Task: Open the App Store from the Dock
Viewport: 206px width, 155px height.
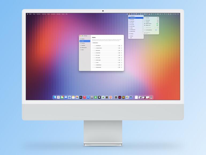Action: (88, 97)
